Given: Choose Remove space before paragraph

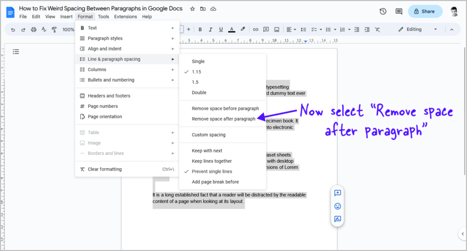Looking at the screenshot, I should click(x=222, y=108).
